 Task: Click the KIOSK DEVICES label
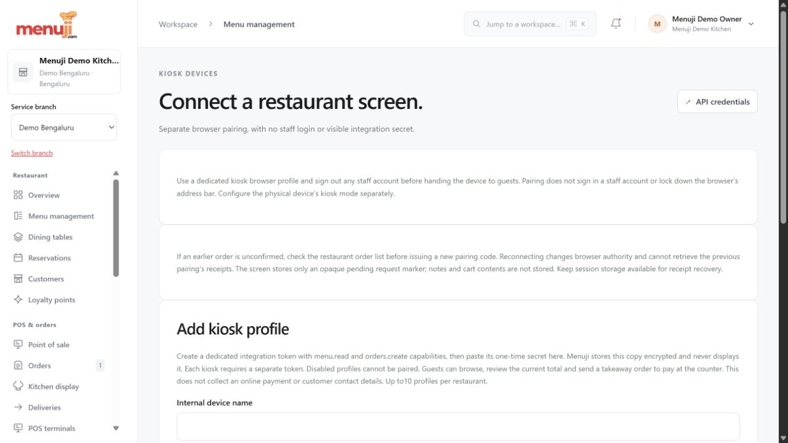coord(188,73)
